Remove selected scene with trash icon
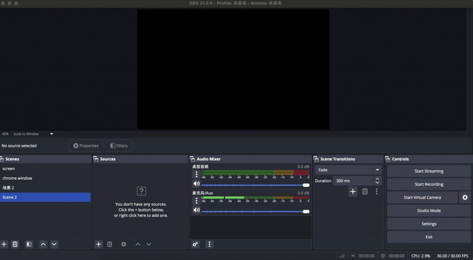Viewport: 473px width, 260px height. pos(15,244)
